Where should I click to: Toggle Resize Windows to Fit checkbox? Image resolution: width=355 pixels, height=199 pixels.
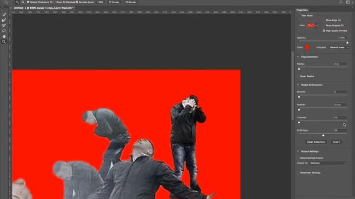(x=28, y=2)
